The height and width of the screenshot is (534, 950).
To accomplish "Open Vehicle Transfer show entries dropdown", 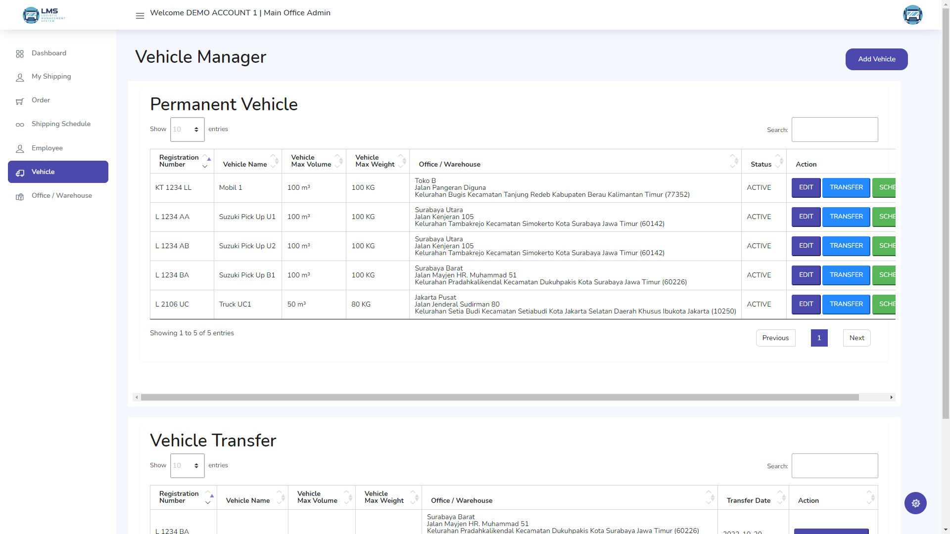I will tap(187, 466).
